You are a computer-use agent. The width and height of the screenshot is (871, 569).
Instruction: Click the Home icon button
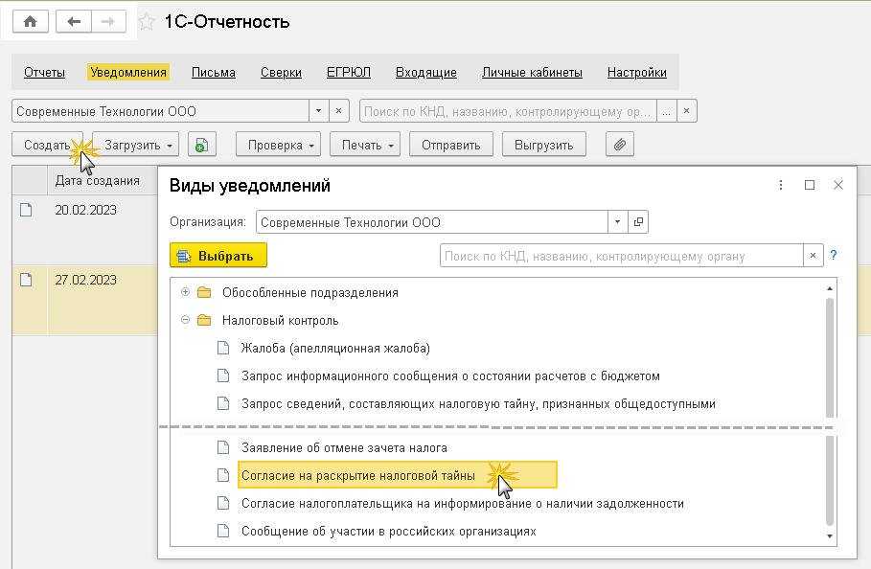coord(30,21)
